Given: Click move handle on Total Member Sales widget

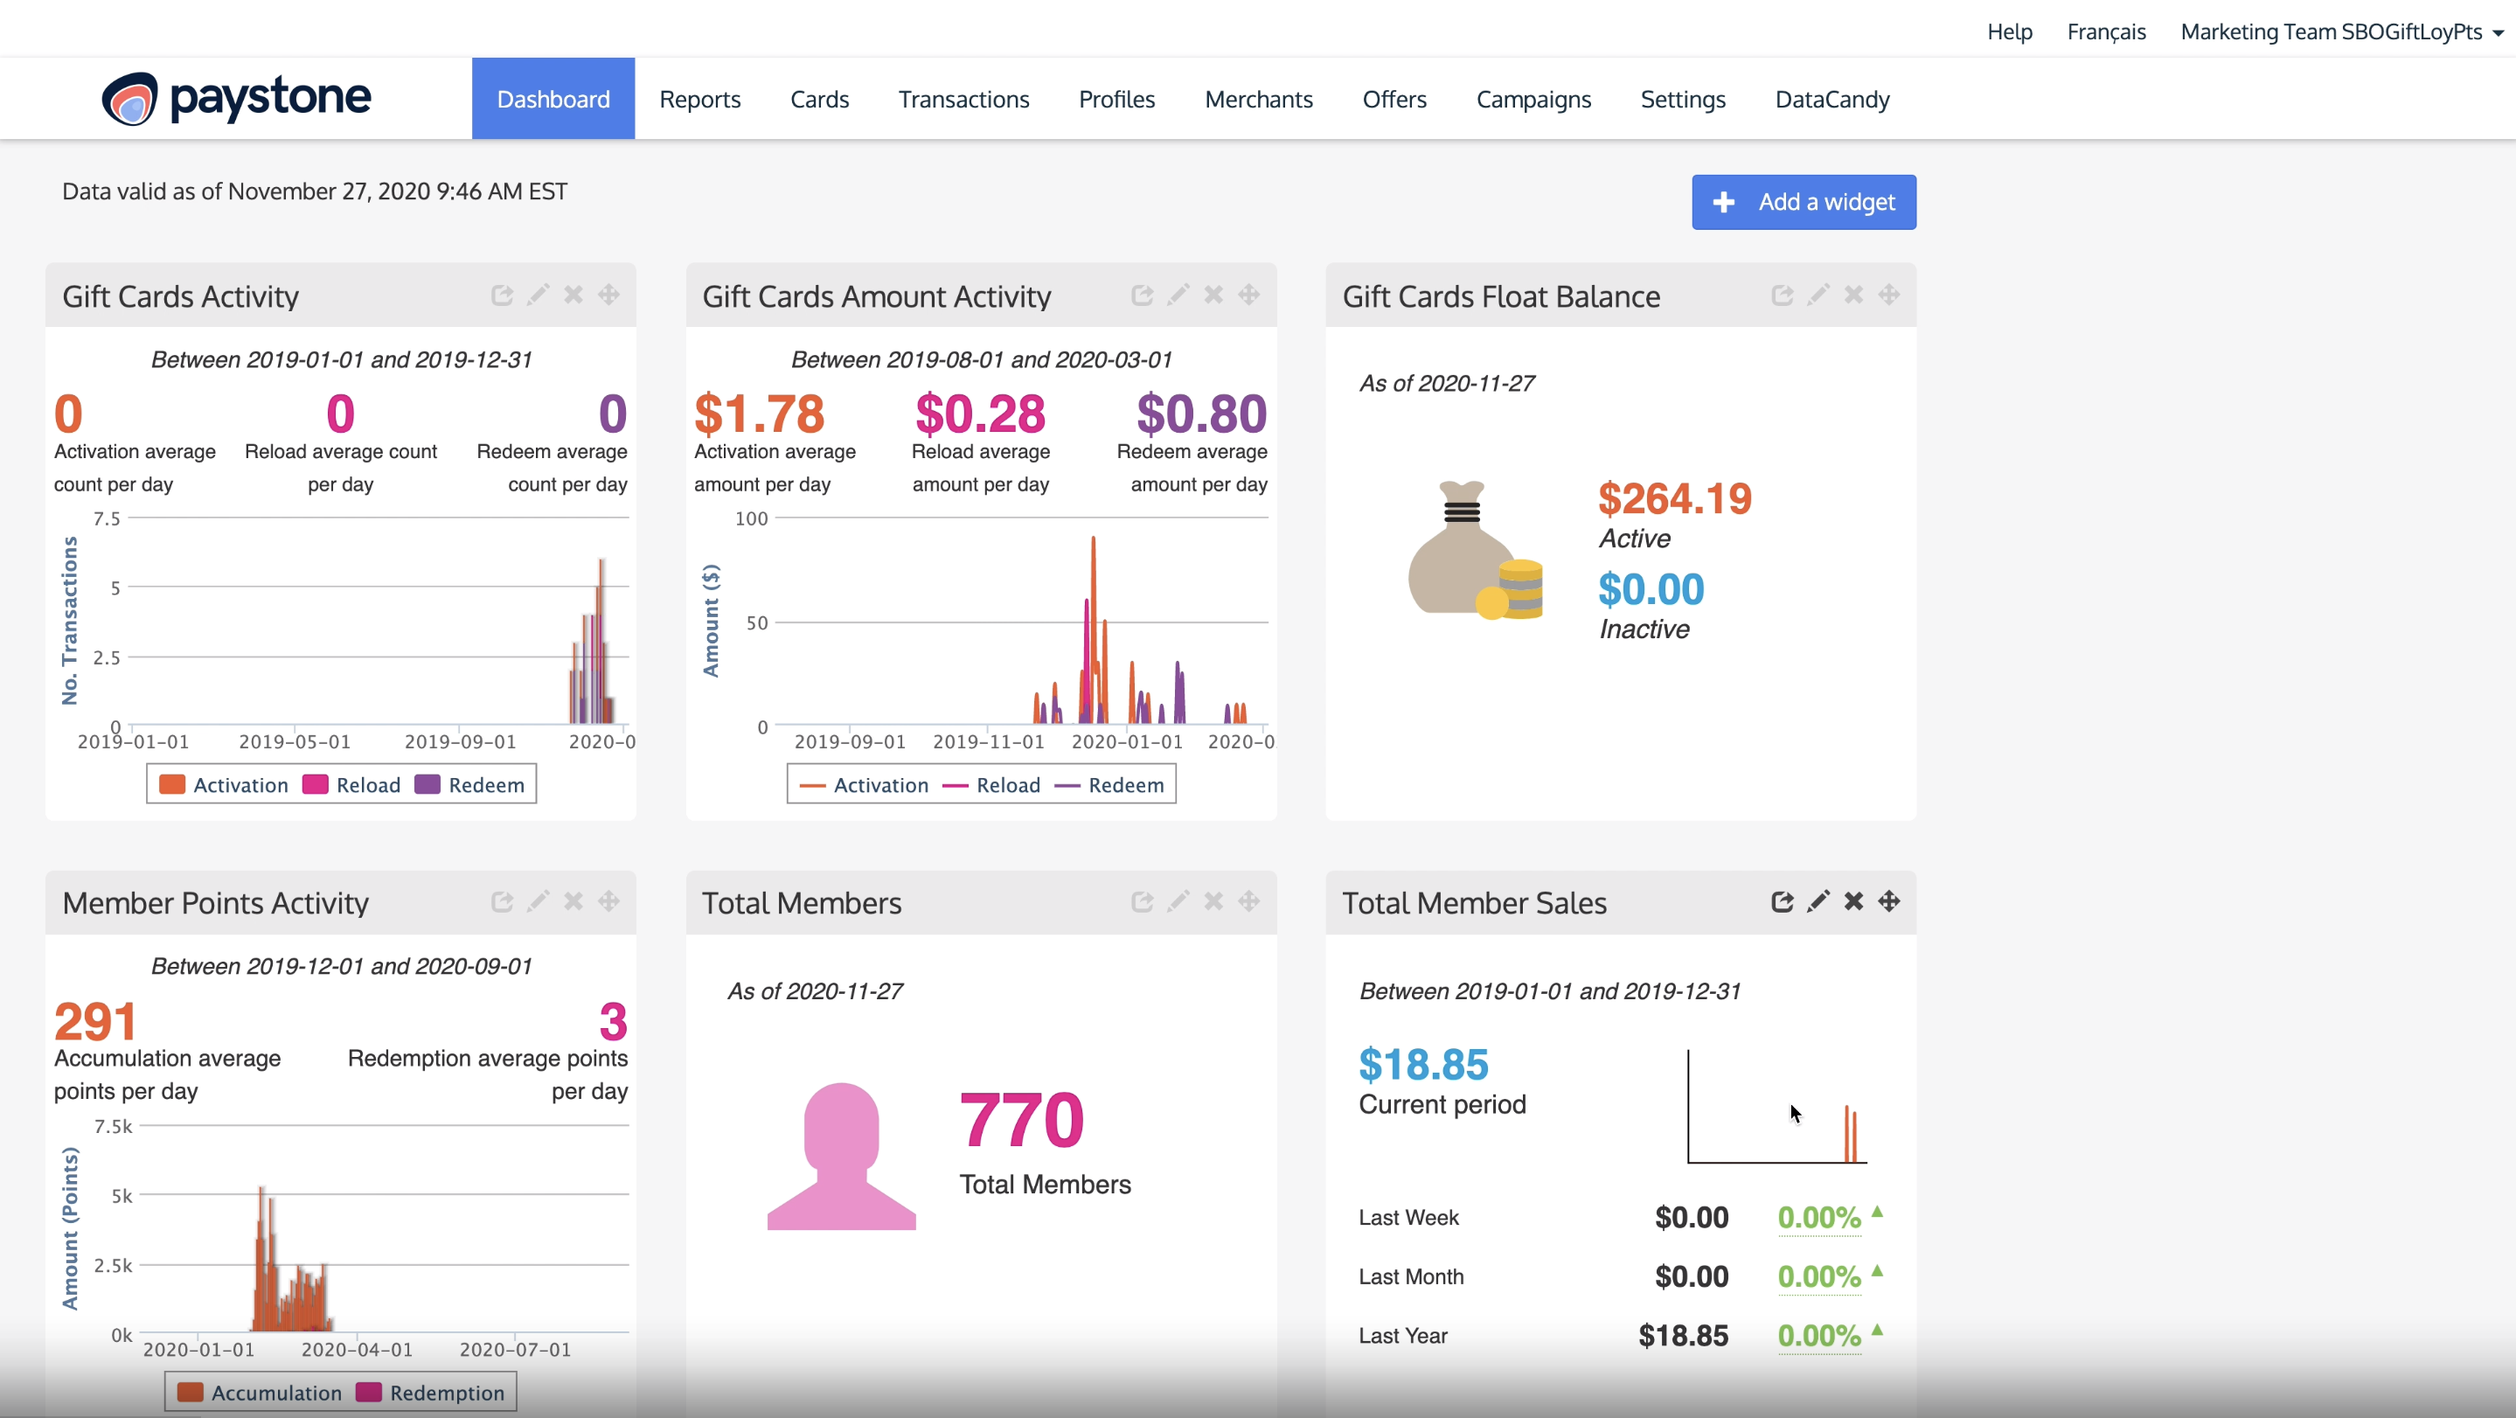Looking at the screenshot, I should 1889,901.
